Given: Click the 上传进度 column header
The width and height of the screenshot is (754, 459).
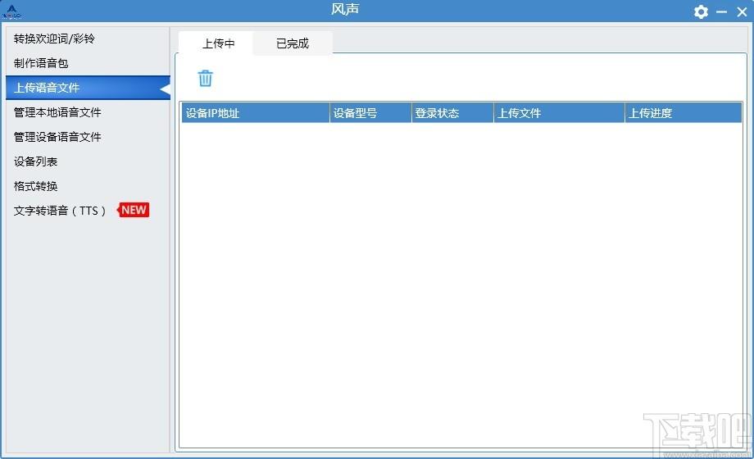Looking at the screenshot, I should click(682, 113).
